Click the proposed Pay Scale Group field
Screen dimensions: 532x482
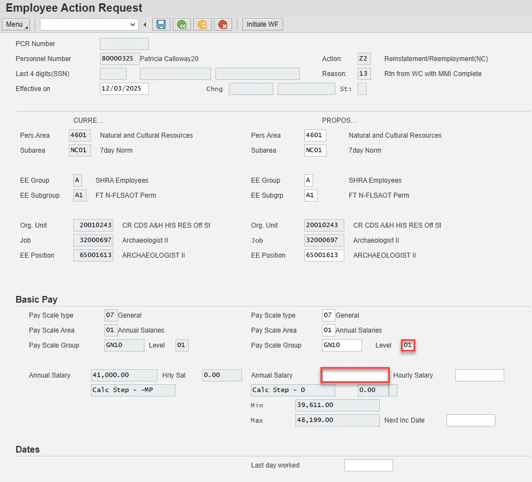coord(342,345)
